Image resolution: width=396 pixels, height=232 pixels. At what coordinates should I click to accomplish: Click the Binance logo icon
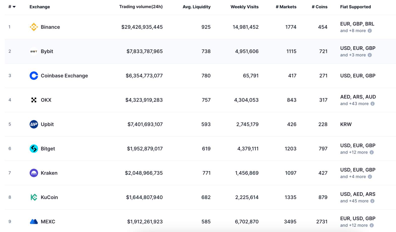click(34, 27)
